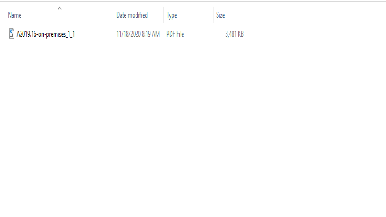Image resolution: width=386 pixels, height=217 pixels.
Task: Select the file name A2019.16-on-premises_1_1
Action: tap(46, 34)
